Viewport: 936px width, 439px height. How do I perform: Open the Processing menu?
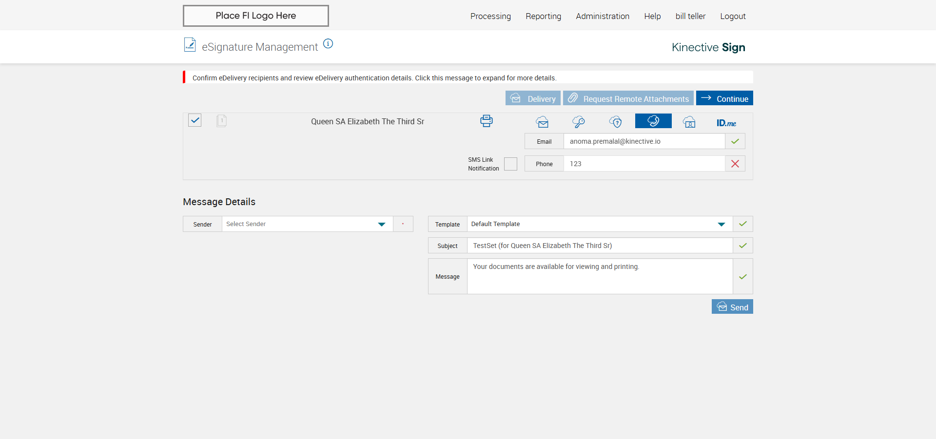pyautogui.click(x=490, y=16)
